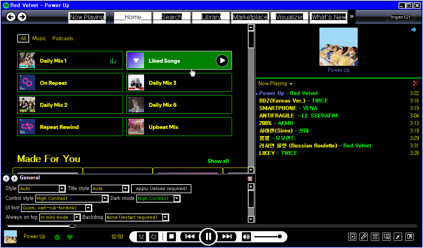
Task: Click the playback progress seek bar
Action: click(x=212, y=226)
